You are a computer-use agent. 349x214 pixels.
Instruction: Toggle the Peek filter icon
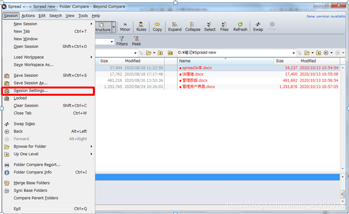pyautogui.click(x=136, y=41)
